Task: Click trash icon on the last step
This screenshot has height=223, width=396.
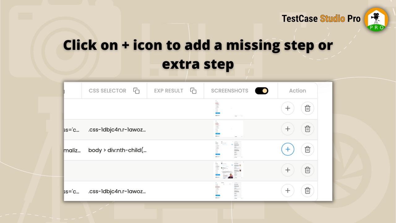Action: (308, 190)
